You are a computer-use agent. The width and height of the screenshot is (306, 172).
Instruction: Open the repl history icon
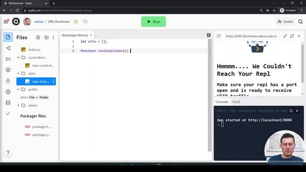coord(85,21)
